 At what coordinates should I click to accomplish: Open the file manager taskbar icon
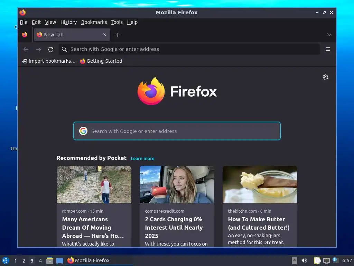(50, 260)
